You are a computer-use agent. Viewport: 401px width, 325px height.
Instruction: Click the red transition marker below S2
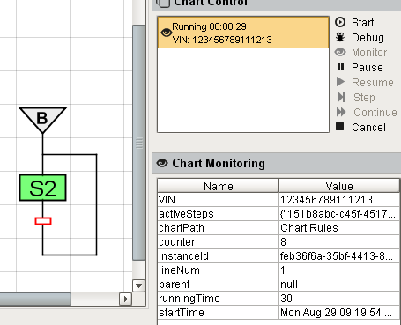tap(43, 221)
